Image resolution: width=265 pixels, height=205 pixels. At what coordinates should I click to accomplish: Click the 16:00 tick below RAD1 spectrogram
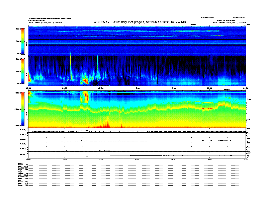[x=173, y=88]
